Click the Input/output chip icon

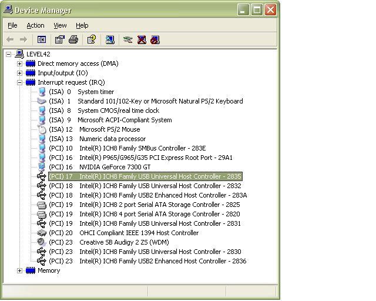point(31,73)
